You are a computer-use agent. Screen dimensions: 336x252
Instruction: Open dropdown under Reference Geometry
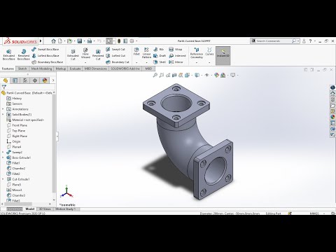(197, 62)
